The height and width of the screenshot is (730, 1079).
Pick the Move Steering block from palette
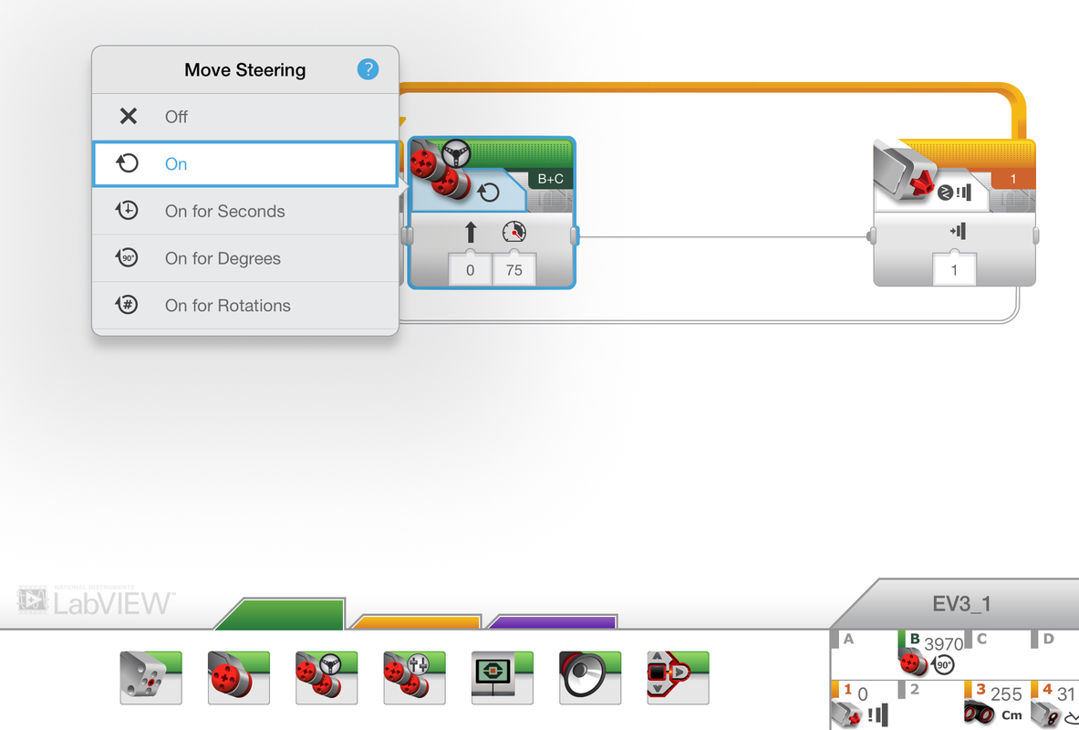pos(326,677)
